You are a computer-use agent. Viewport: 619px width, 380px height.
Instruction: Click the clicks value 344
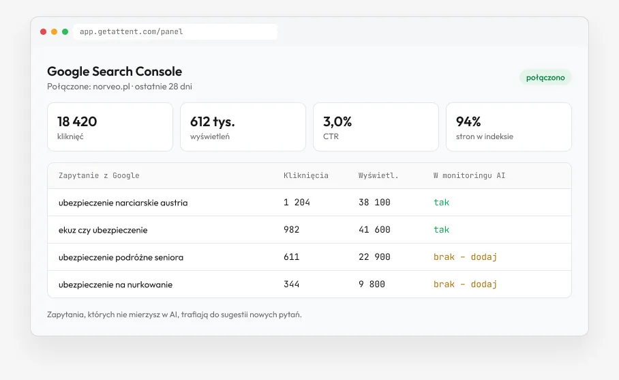coord(291,284)
